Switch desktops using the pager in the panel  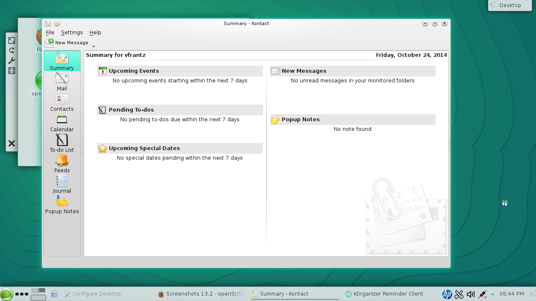pyautogui.click(x=38, y=294)
